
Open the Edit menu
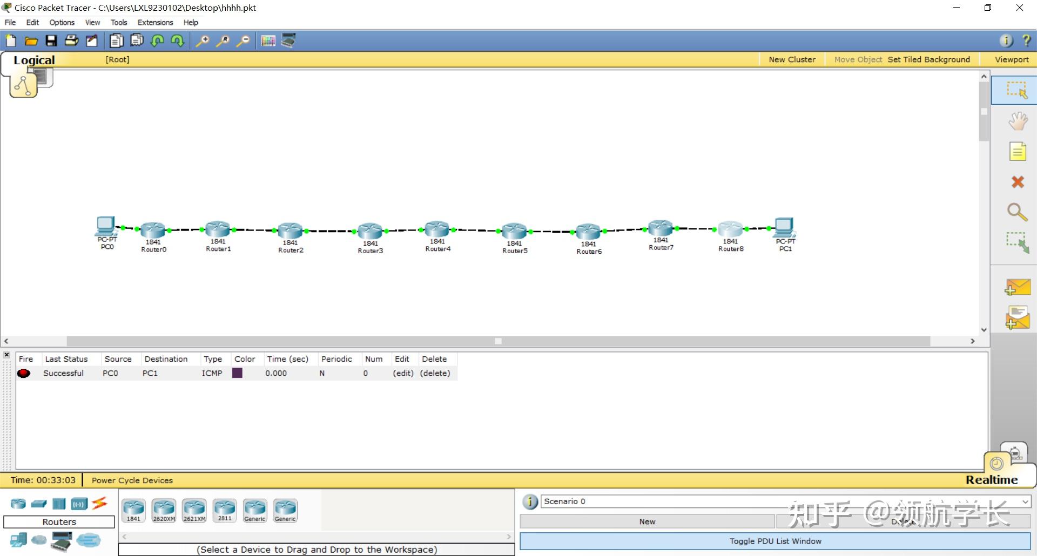pos(32,22)
